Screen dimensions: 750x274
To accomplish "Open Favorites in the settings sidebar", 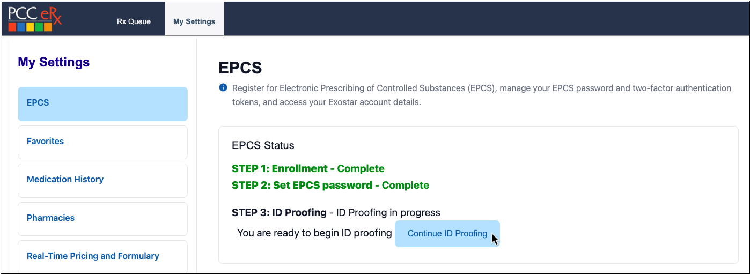I will [x=102, y=142].
